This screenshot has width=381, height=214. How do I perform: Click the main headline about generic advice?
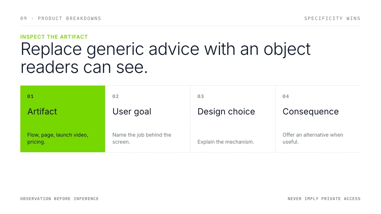pos(165,58)
